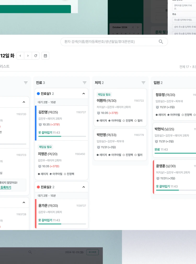Refresh the schedule with the reload icon
The width and height of the screenshot is (196, 264).
(x=36, y=56)
